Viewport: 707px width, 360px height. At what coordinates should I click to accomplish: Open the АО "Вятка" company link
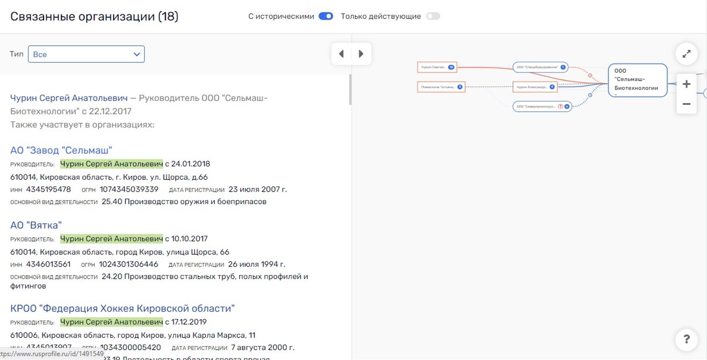point(36,225)
